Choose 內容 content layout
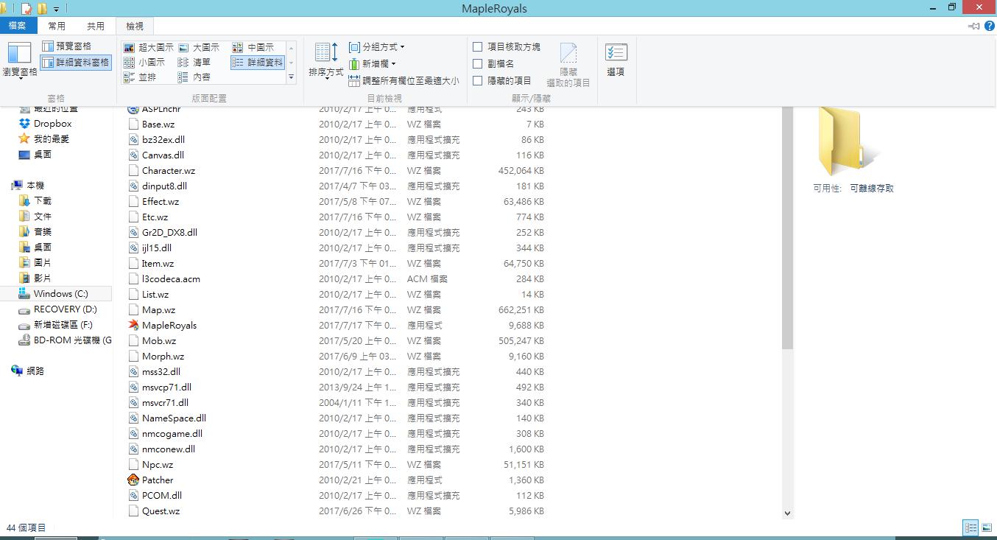 [x=194, y=77]
